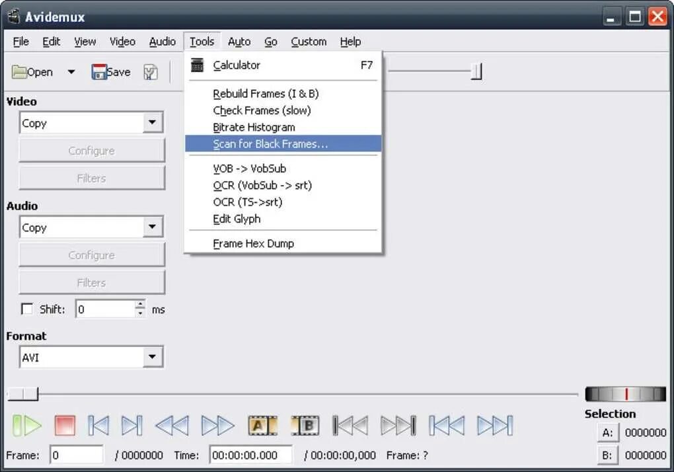Go to the next frame
The width and height of the screenshot is (674, 472).
click(x=132, y=425)
